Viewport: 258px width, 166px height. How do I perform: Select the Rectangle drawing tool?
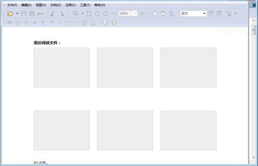tap(68, 23)
